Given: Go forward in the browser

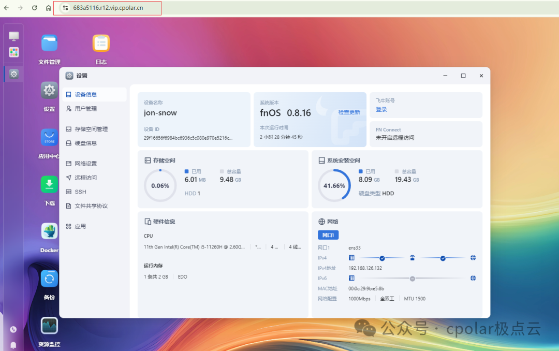Looking at the screenshot, I should [x=20, y=8].
